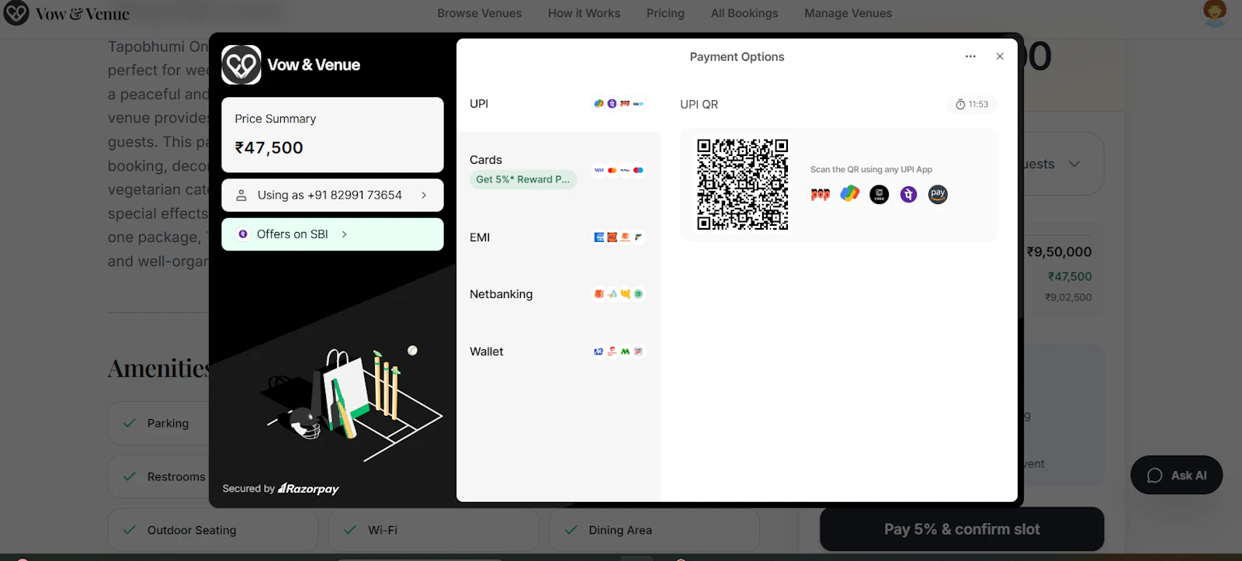1242x561 pixels.
Task: Click the ₹9,50,000 total price text
Action: [1059, 251]
